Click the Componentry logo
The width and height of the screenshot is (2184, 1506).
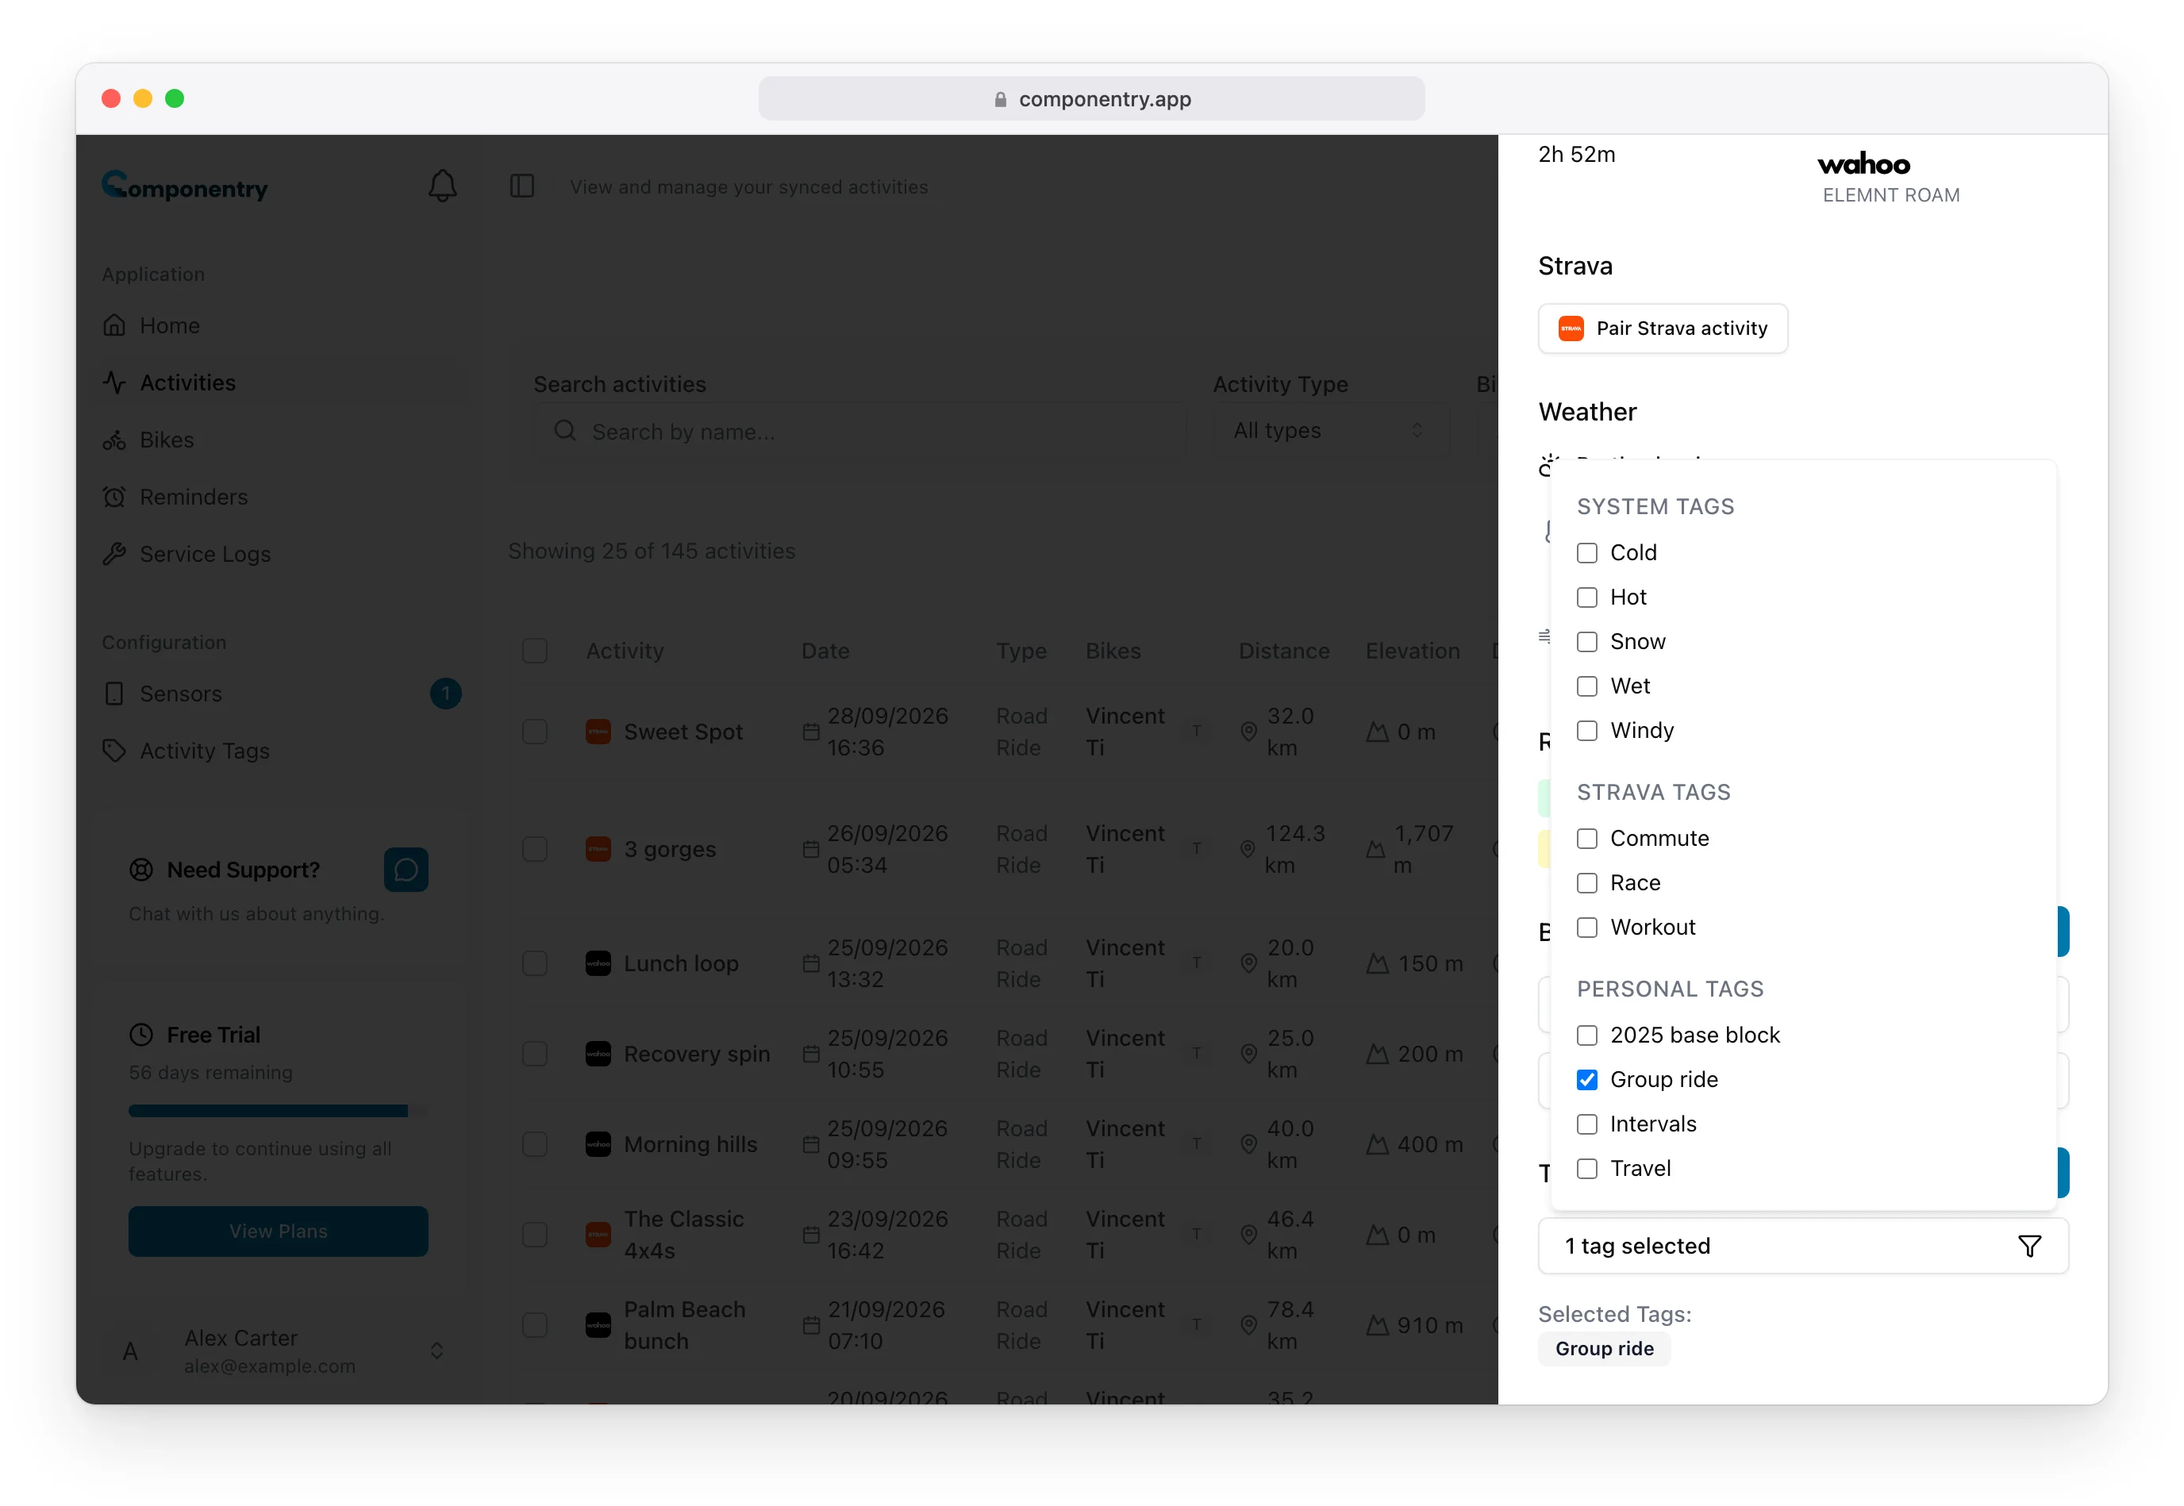tap(185, 186)
